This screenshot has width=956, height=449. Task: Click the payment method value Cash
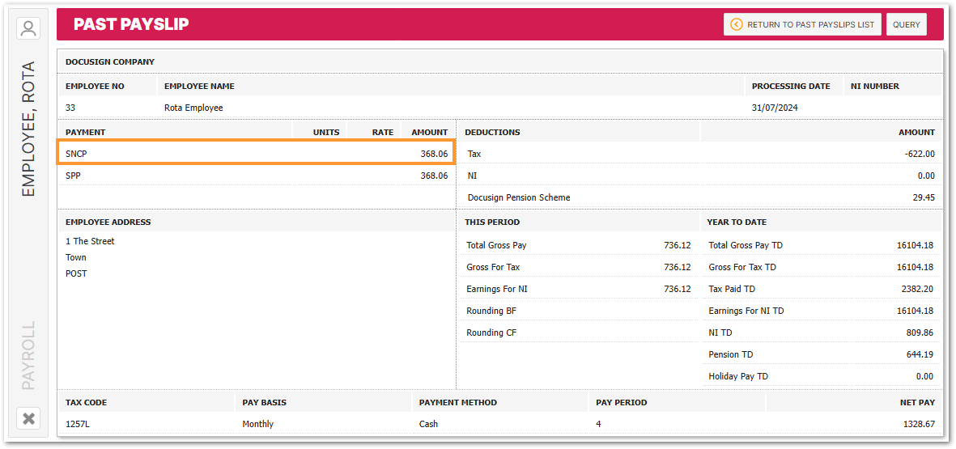(x=428, y=424)
